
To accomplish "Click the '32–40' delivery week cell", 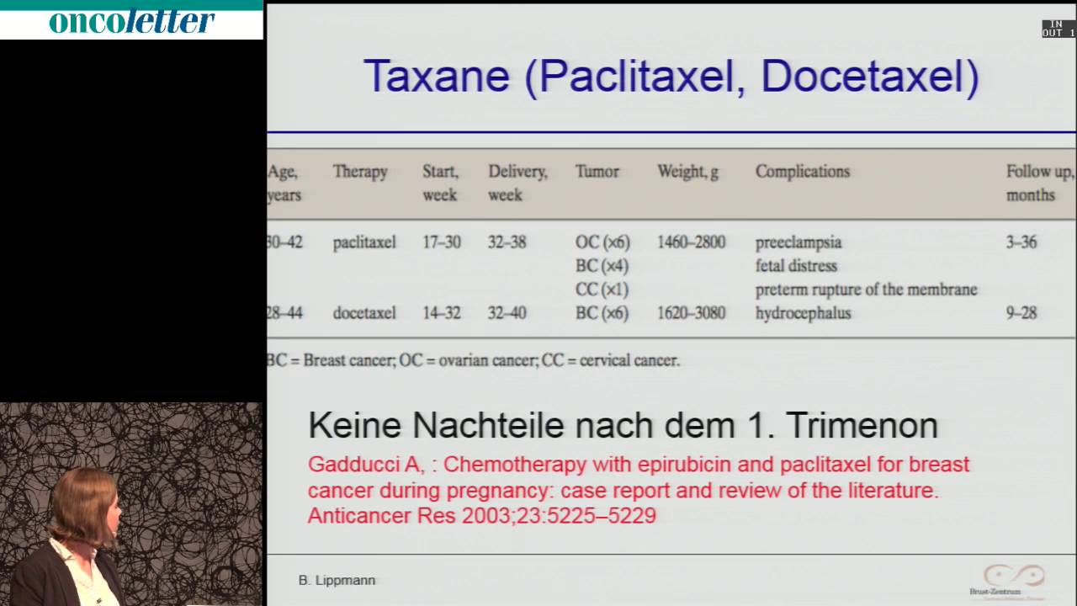I will pos(507,313).
